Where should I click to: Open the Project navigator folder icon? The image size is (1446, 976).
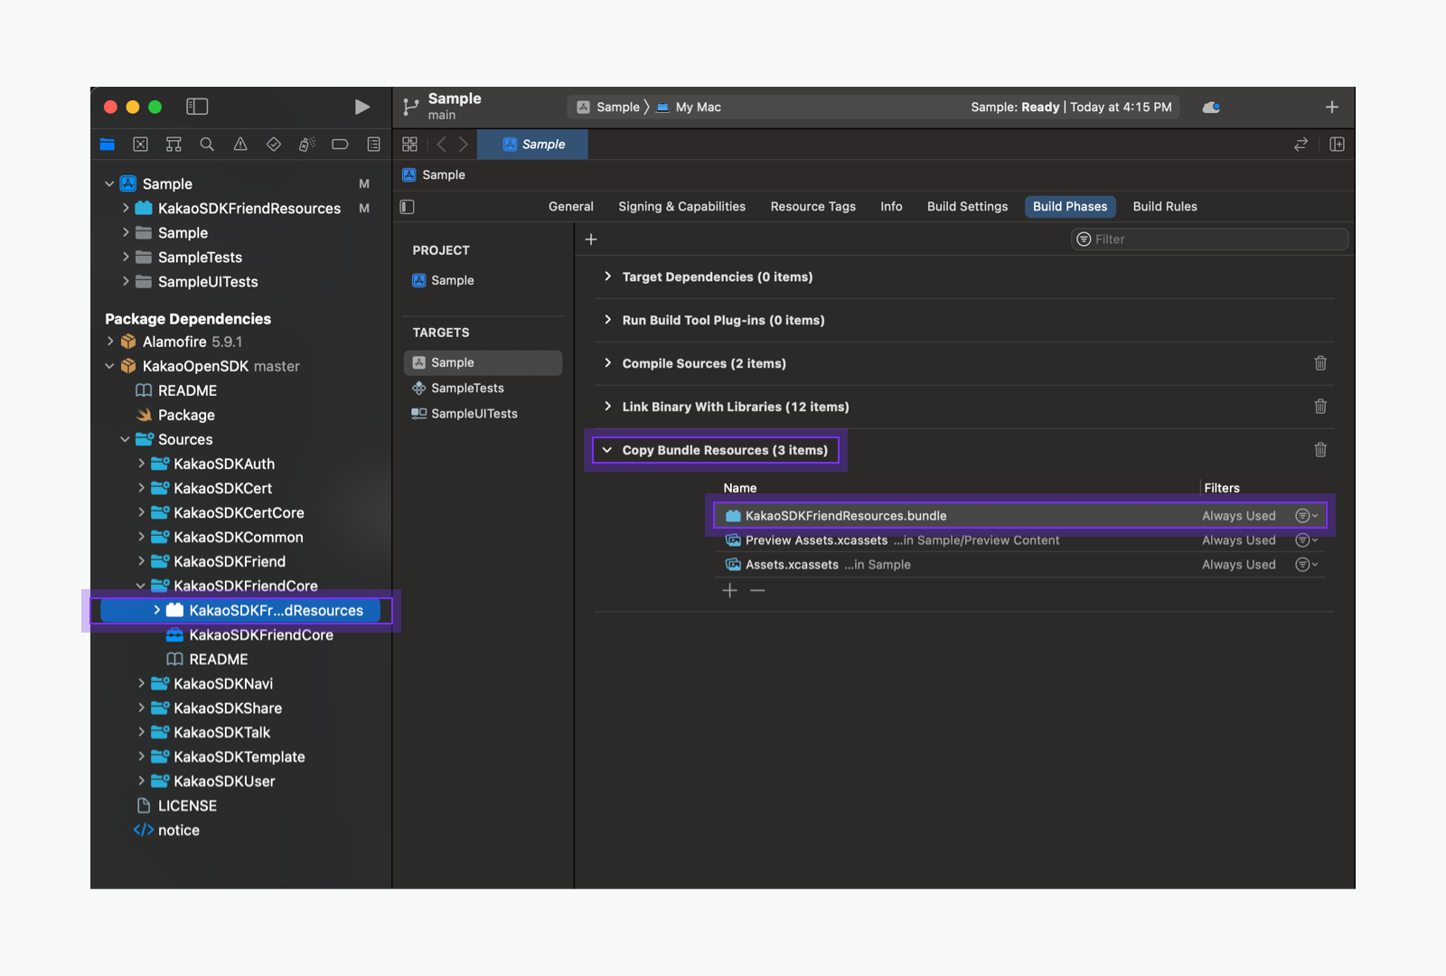pyautogui.click(x=108, y=144)
